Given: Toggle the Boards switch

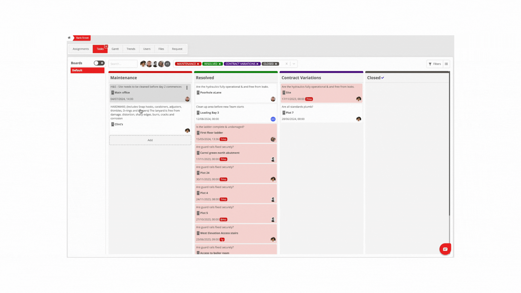Looking at the screenshot, I should pyautogui.click(x=99, y=63).
